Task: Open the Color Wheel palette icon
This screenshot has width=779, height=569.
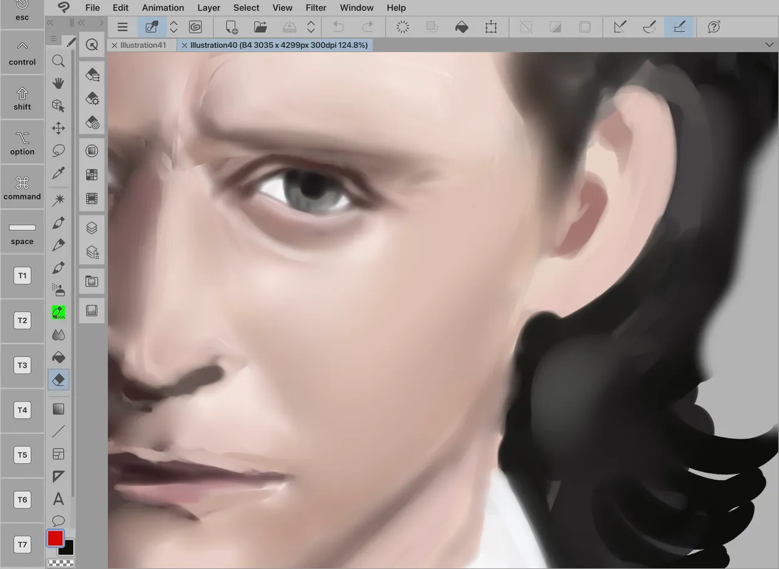Action: 92,151
